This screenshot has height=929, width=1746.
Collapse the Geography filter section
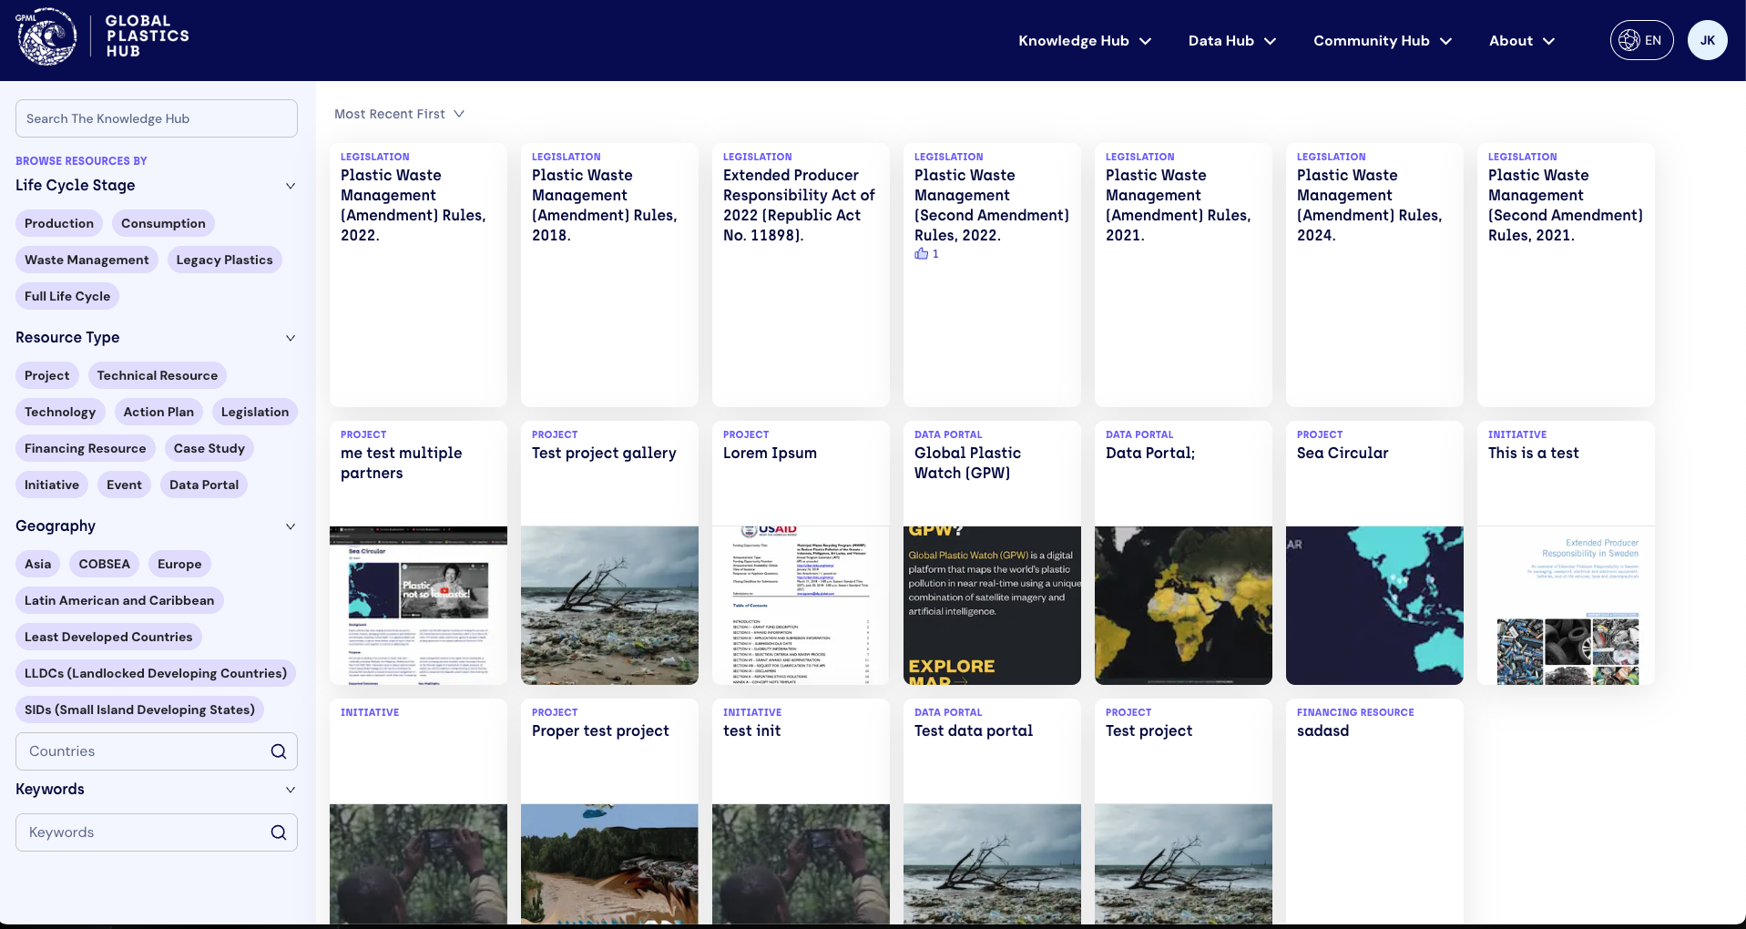291,526
